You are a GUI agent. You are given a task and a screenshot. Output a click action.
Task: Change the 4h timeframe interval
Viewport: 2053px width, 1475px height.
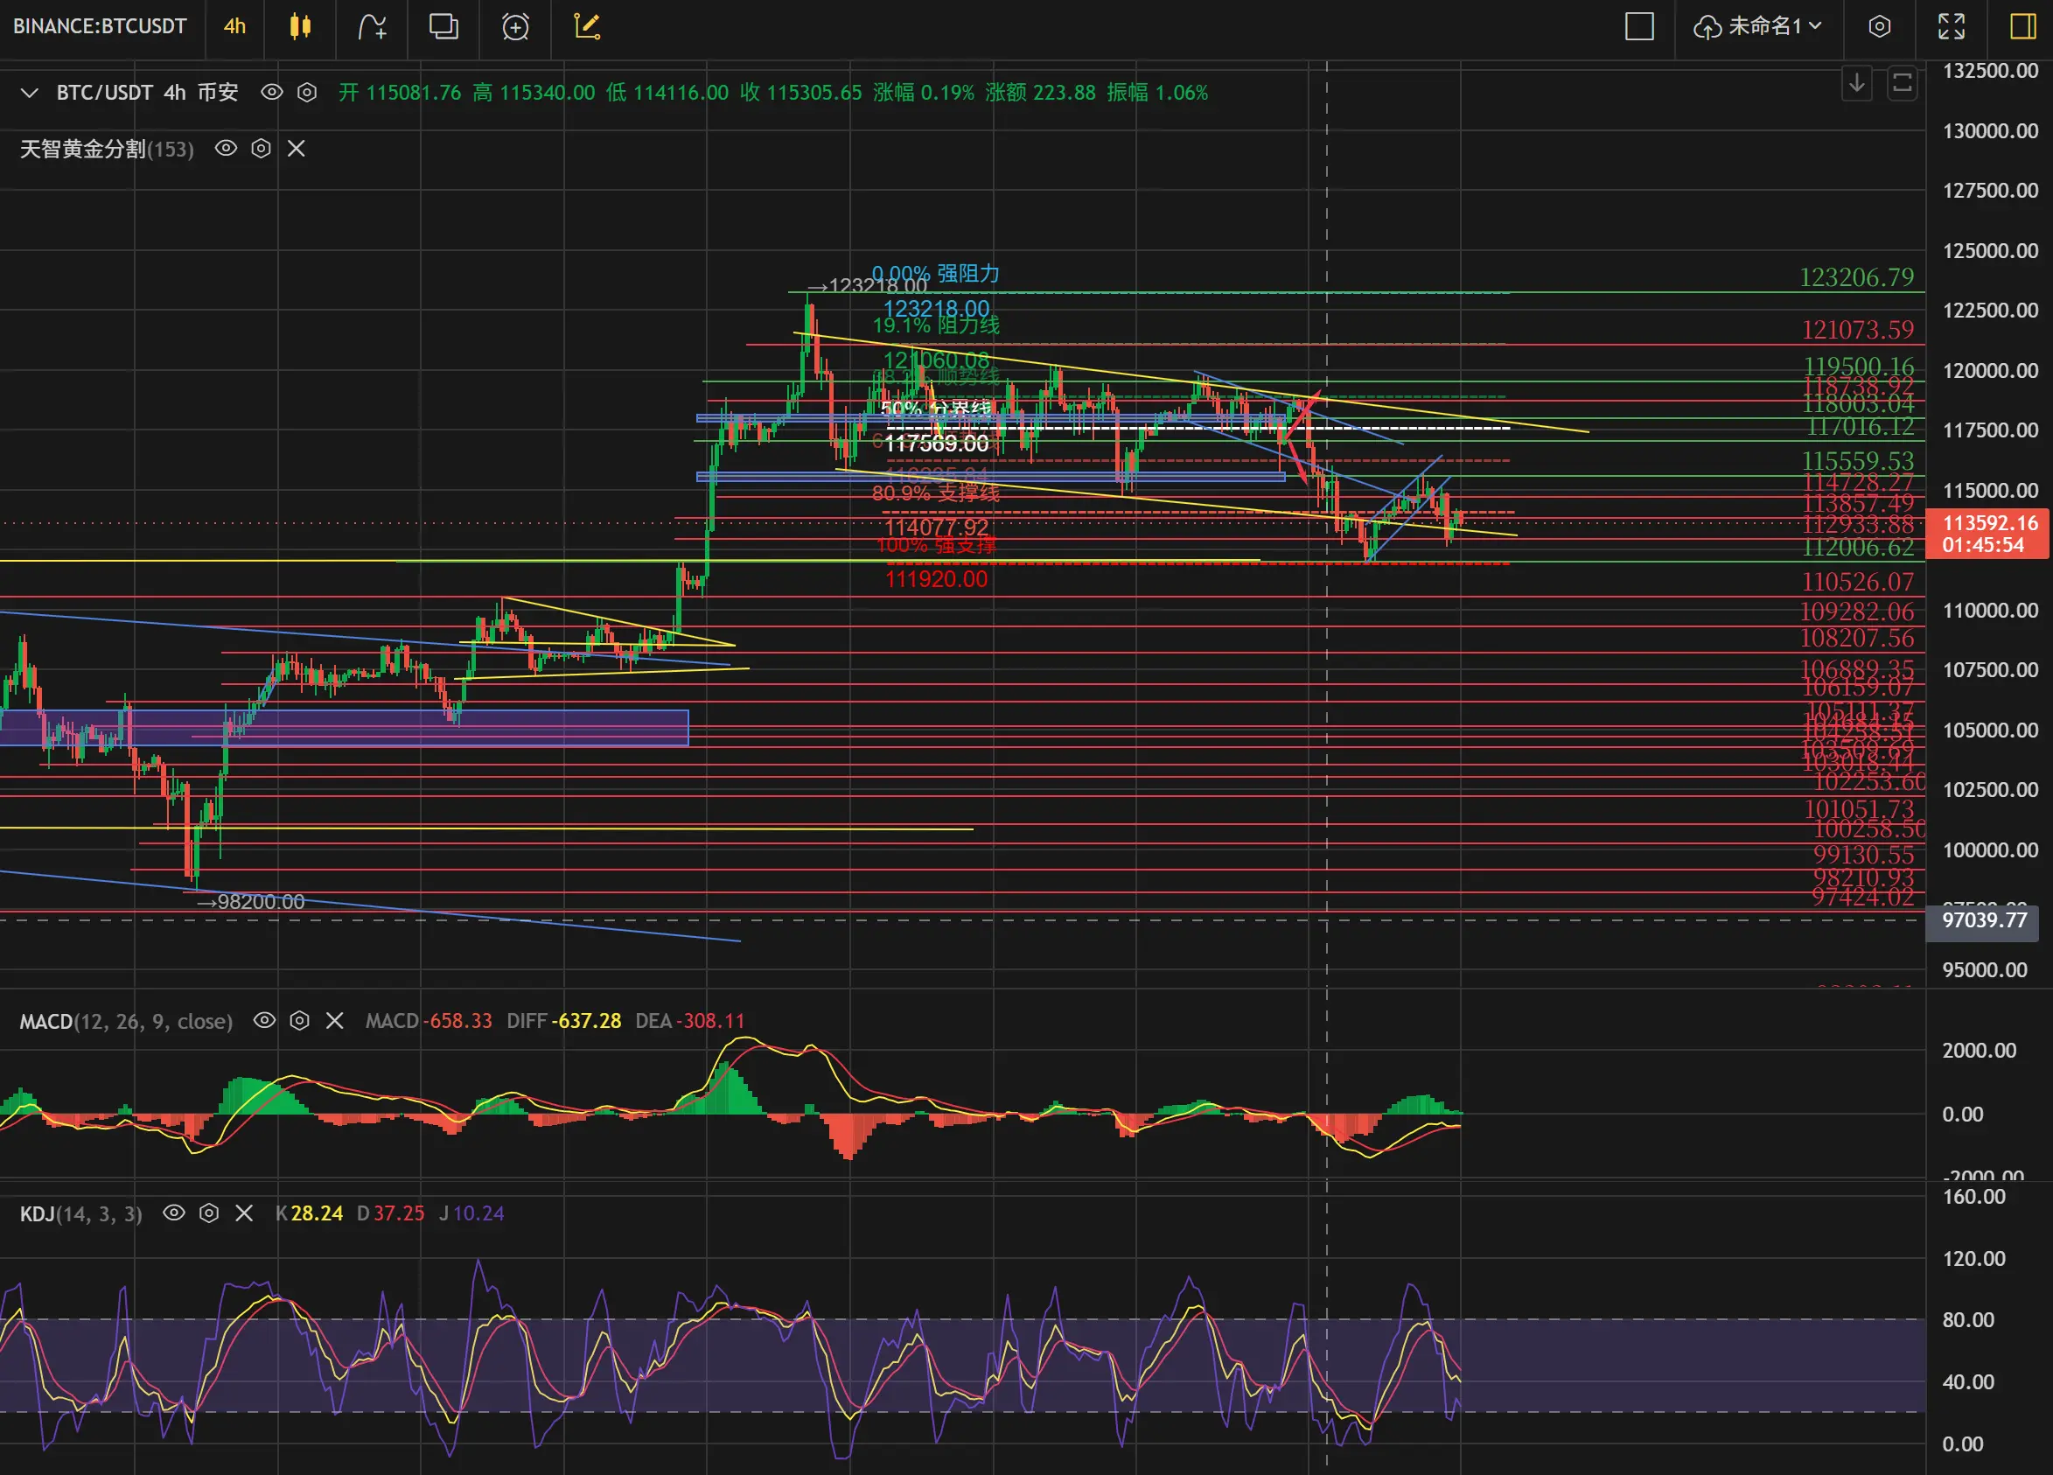pos(234,26)
